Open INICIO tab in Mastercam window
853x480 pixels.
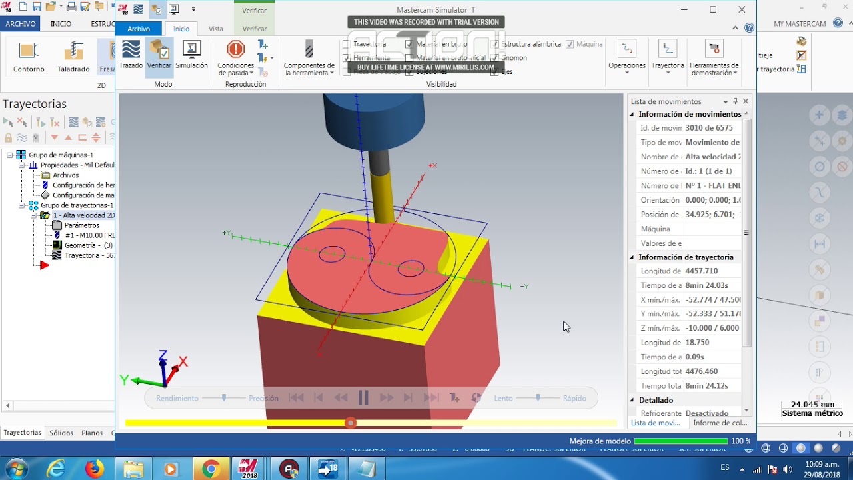61,23
